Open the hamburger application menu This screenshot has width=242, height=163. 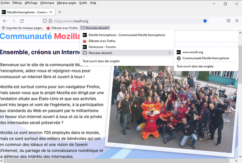pyautogui.click(x=237, y=21)
